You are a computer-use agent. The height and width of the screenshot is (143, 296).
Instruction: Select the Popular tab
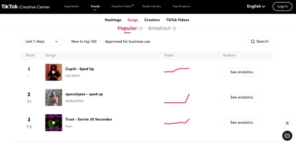(x=127, y=28)
